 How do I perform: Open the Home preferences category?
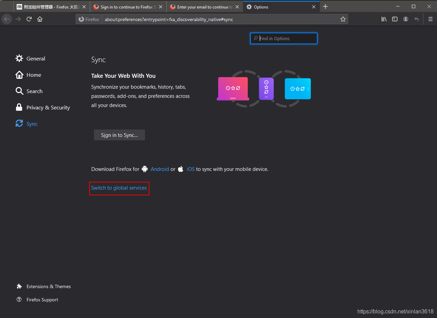tap(28, 75)
